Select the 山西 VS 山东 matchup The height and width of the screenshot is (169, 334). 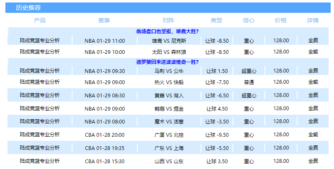click(169, 161)
